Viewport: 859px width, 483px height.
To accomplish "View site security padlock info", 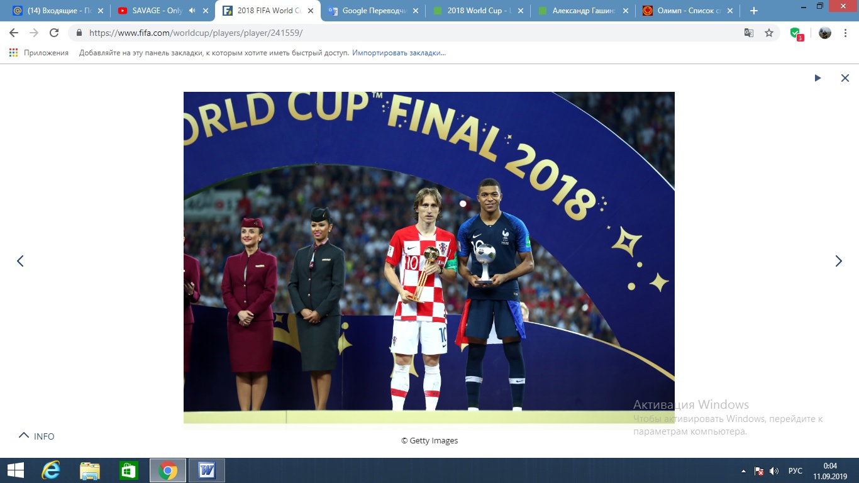I will (x=79, y=33).
